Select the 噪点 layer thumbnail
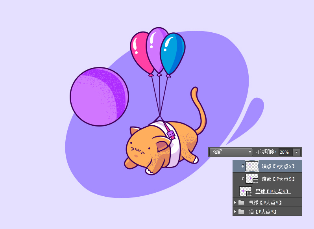Viewport: 314px width, 229px height. tap(251, 166)
